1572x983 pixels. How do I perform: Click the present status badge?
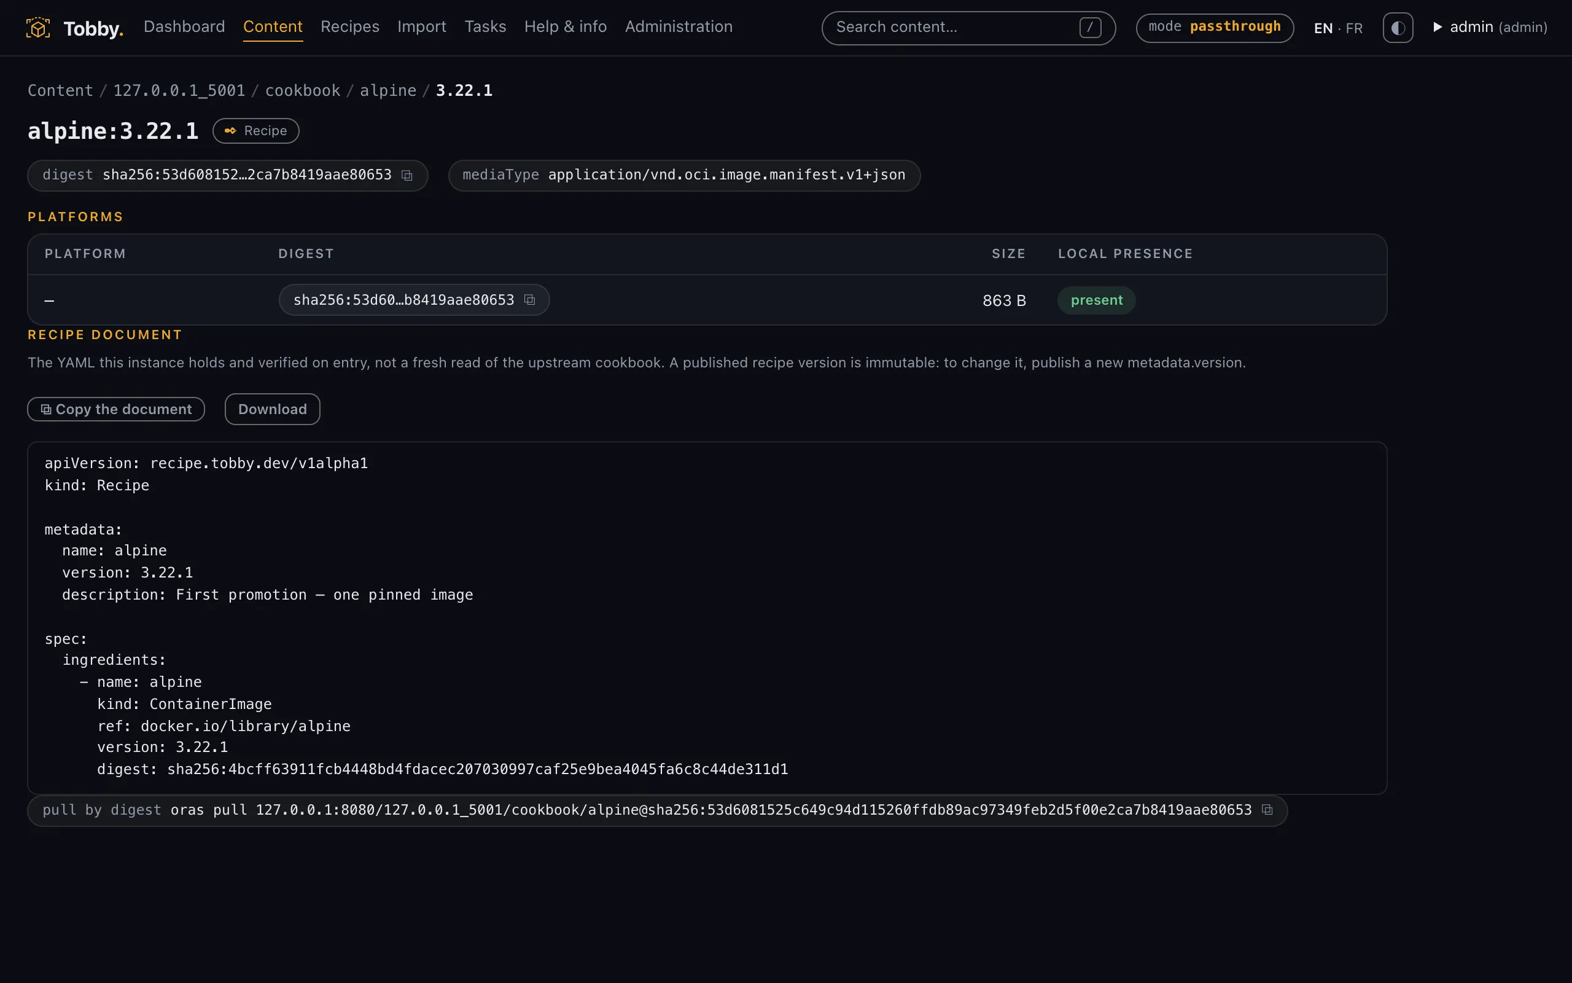1097,300
